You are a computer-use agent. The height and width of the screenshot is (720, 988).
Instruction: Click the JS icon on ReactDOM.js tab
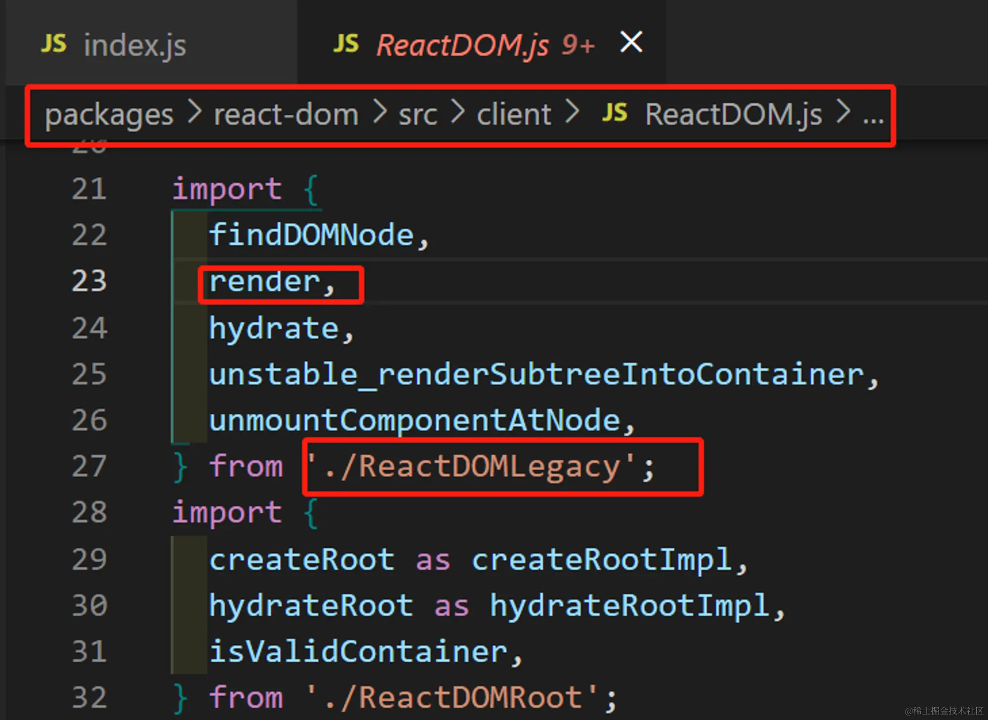pyautogui.click(x=346, y=44)
